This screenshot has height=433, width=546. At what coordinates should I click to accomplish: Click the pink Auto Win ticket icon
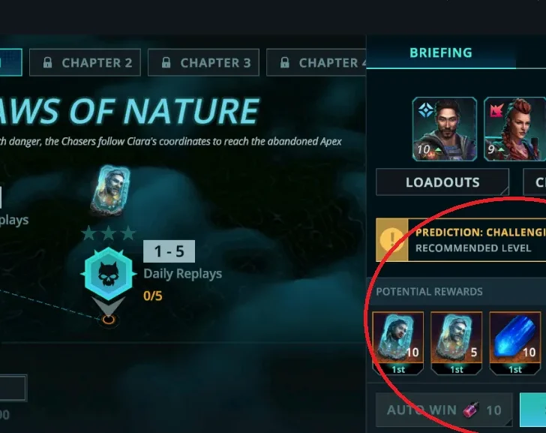[x=471, y=410]
